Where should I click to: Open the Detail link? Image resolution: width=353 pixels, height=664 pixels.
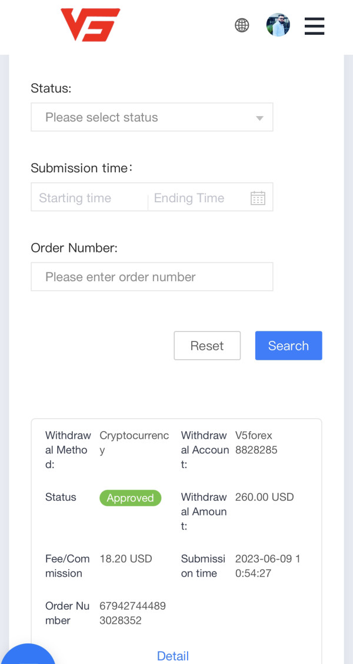(173, 656)
